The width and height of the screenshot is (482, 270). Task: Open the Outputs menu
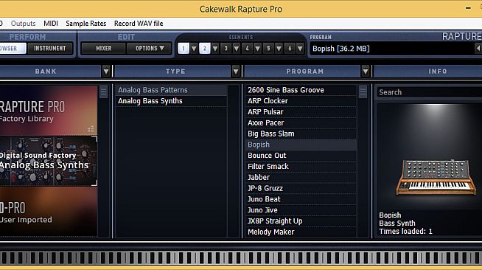coord(23,24)
